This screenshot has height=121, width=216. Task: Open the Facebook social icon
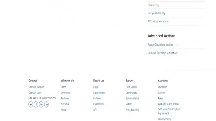36,104
